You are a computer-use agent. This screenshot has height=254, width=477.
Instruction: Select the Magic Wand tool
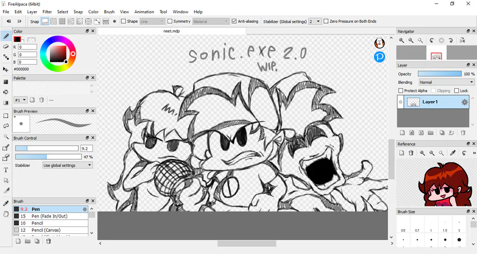pyautogui.click(x=6, y=137)
